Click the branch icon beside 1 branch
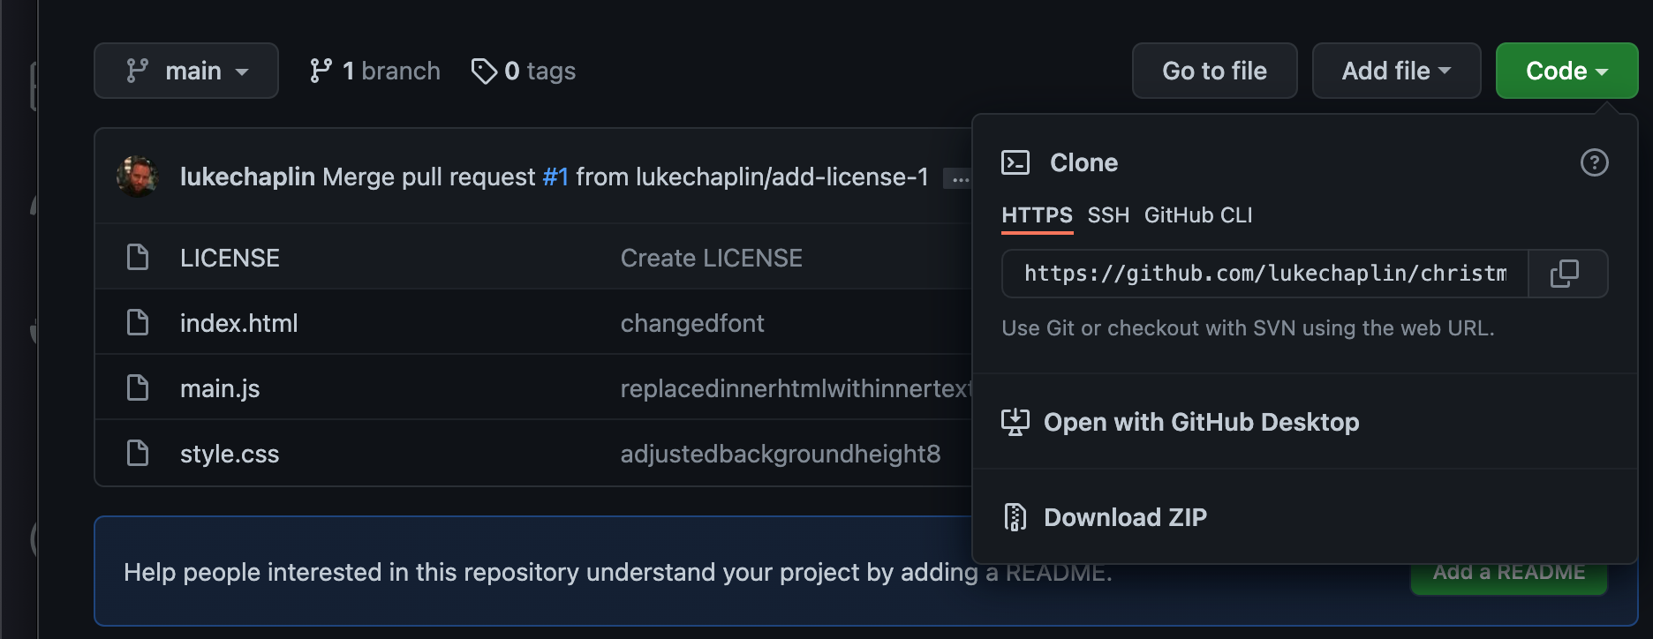Image resolution: width=1653 pixels, height=639 pixels. click(x=321, y=71)
